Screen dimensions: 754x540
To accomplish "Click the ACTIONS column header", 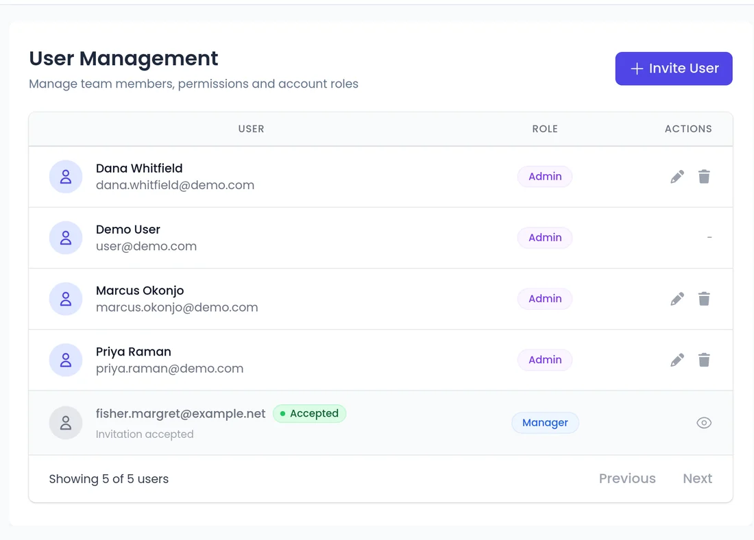I will coord(688,129).
